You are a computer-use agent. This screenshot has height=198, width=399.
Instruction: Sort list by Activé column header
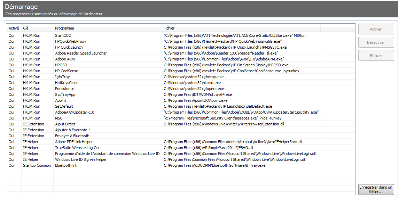pyautogui.click(x=14, y=28)
